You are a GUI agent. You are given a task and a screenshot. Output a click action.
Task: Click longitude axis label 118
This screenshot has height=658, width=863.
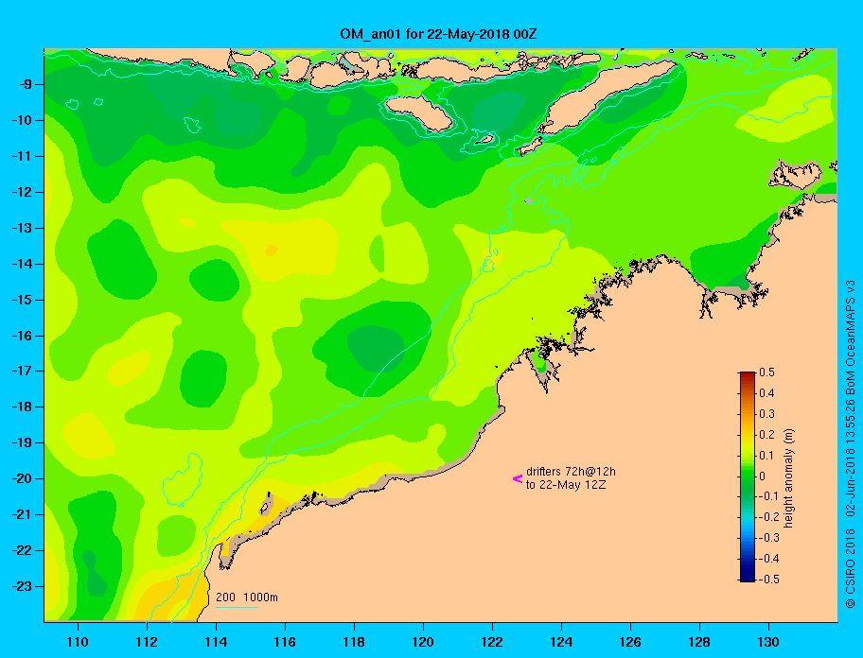coord(354,642)
